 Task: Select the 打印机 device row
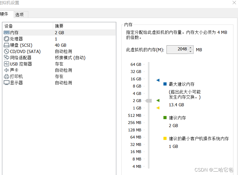(x=59, y=76)
